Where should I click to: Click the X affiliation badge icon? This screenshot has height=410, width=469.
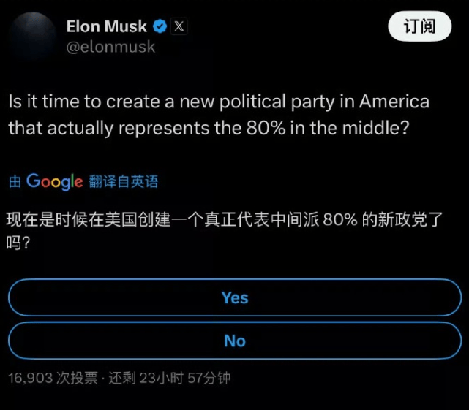pyautogui.click(x=179, y=26)
